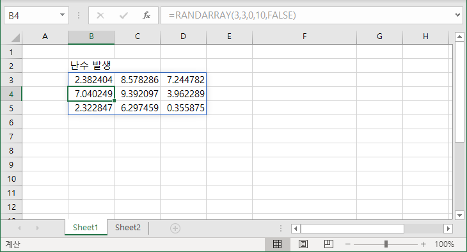Switch to Normal view in status bar

pyautogui.click(x=277, y=244)
